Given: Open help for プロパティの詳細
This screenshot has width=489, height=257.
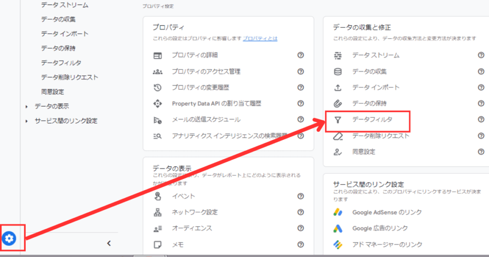Looking at the screenshot, I should point(301,55).
